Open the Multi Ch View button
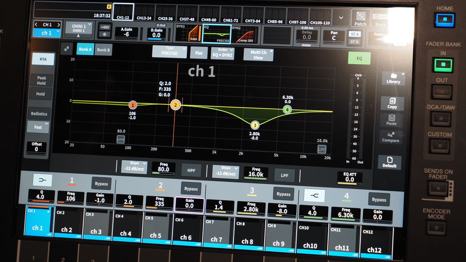 [x=257, y=55]
